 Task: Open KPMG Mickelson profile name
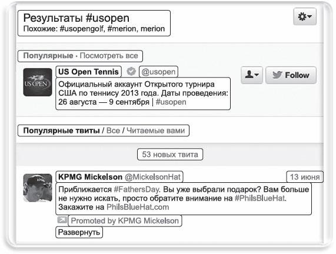click(x=90, y=177)
